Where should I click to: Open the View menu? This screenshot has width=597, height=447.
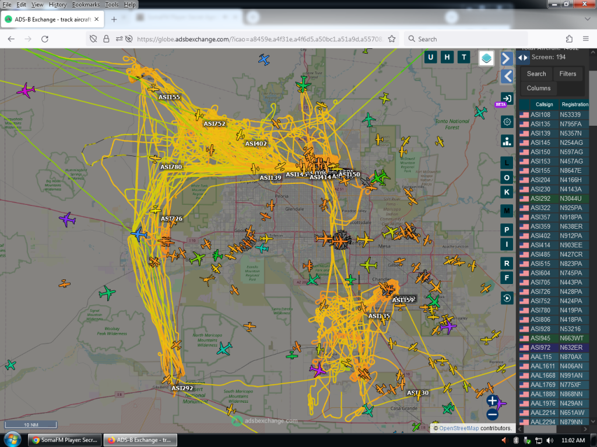37,5
